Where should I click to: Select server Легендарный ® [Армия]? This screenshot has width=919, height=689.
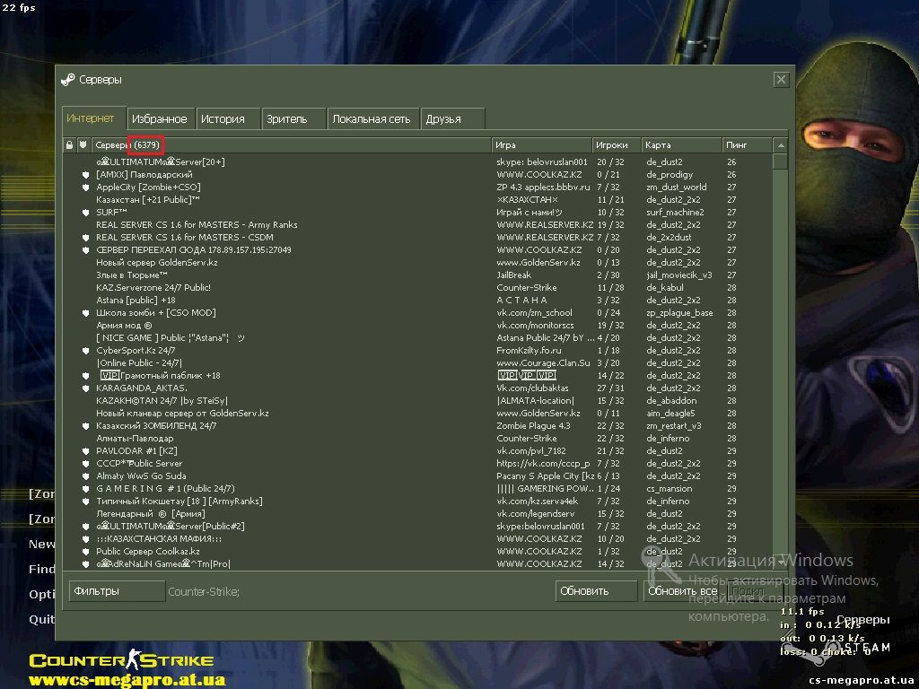pos(150,514)
